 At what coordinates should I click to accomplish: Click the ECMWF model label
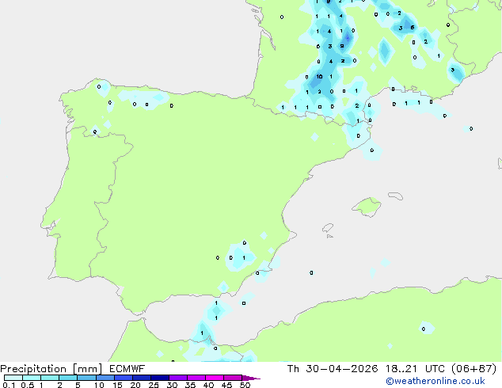pyautogui.click(x=127, y=369)
